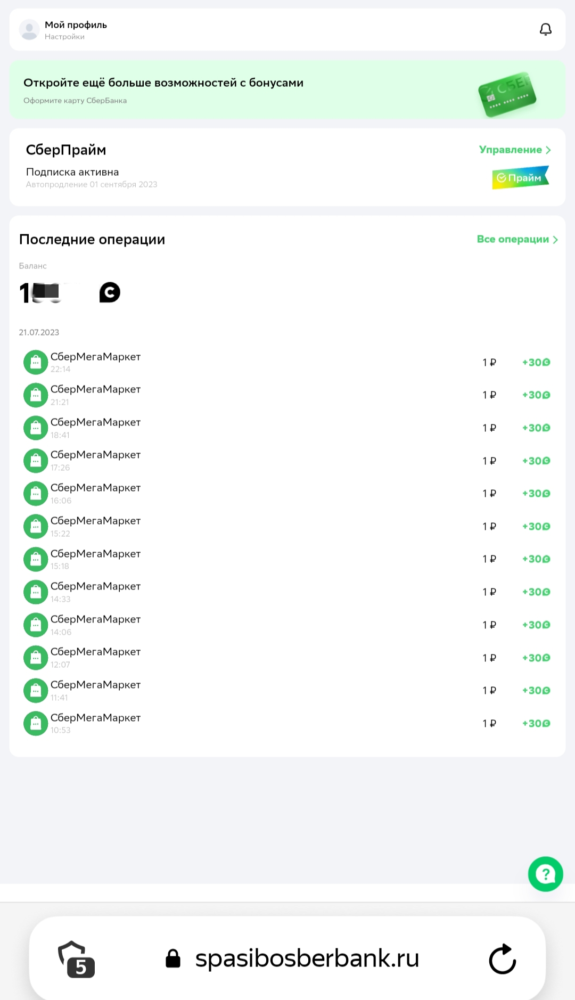Open Настройки under Мой профиль

pyautogui.click(x=64, y=37)
